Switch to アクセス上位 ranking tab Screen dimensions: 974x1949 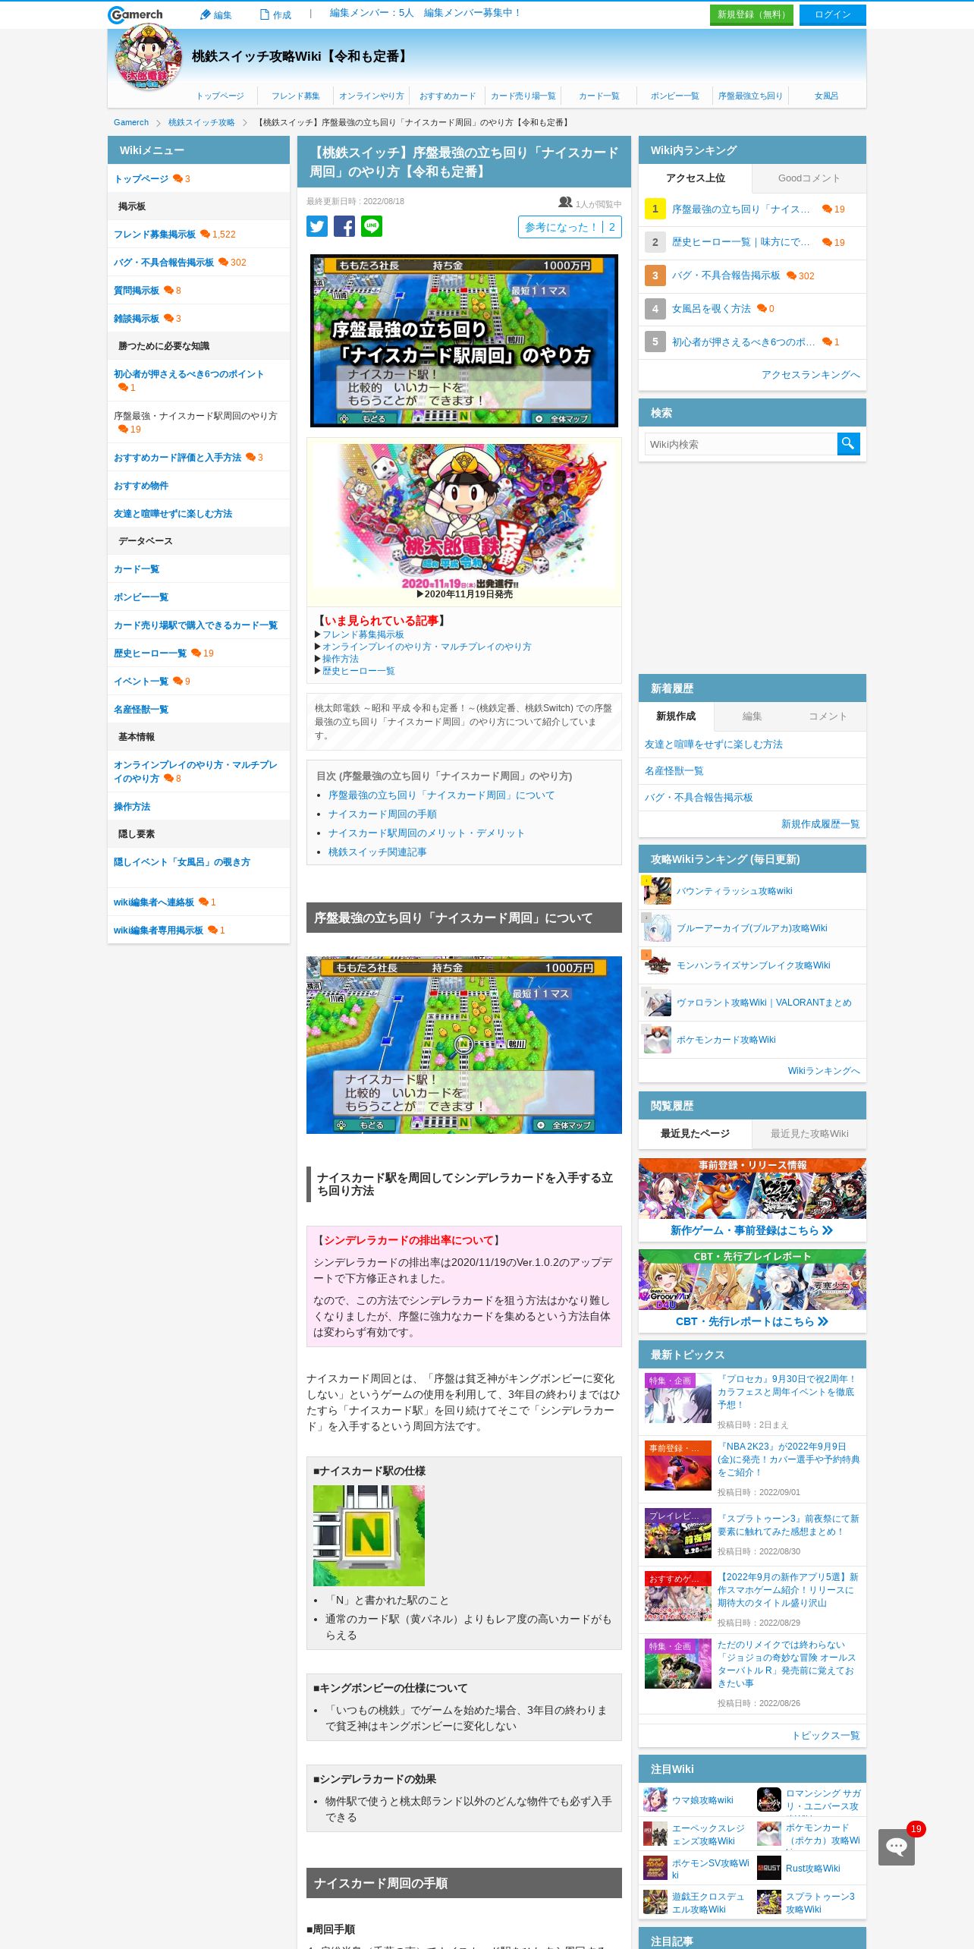[x=695, y=178]
